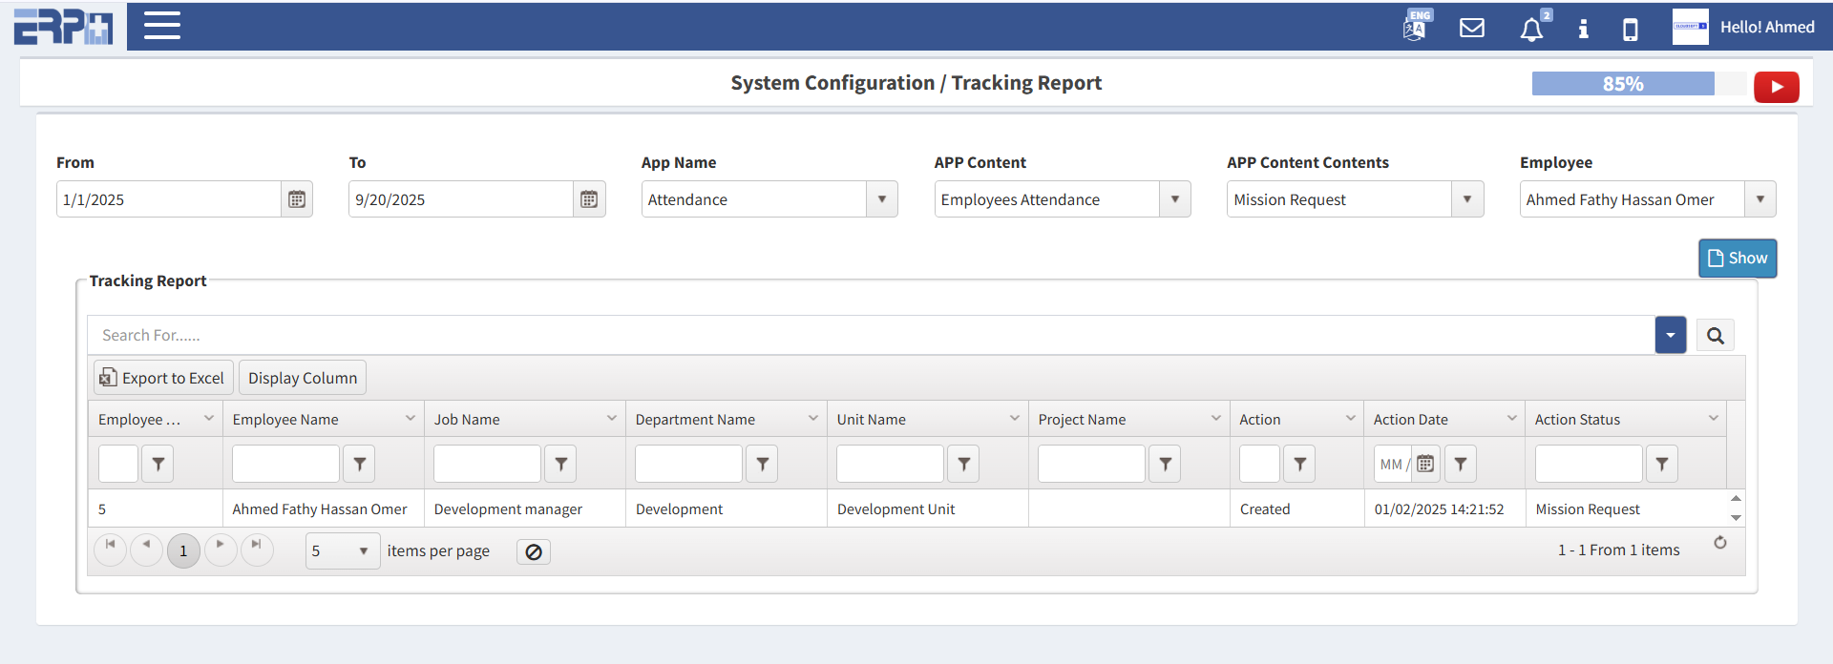Change the items per page dropdown

click(343, 551)
